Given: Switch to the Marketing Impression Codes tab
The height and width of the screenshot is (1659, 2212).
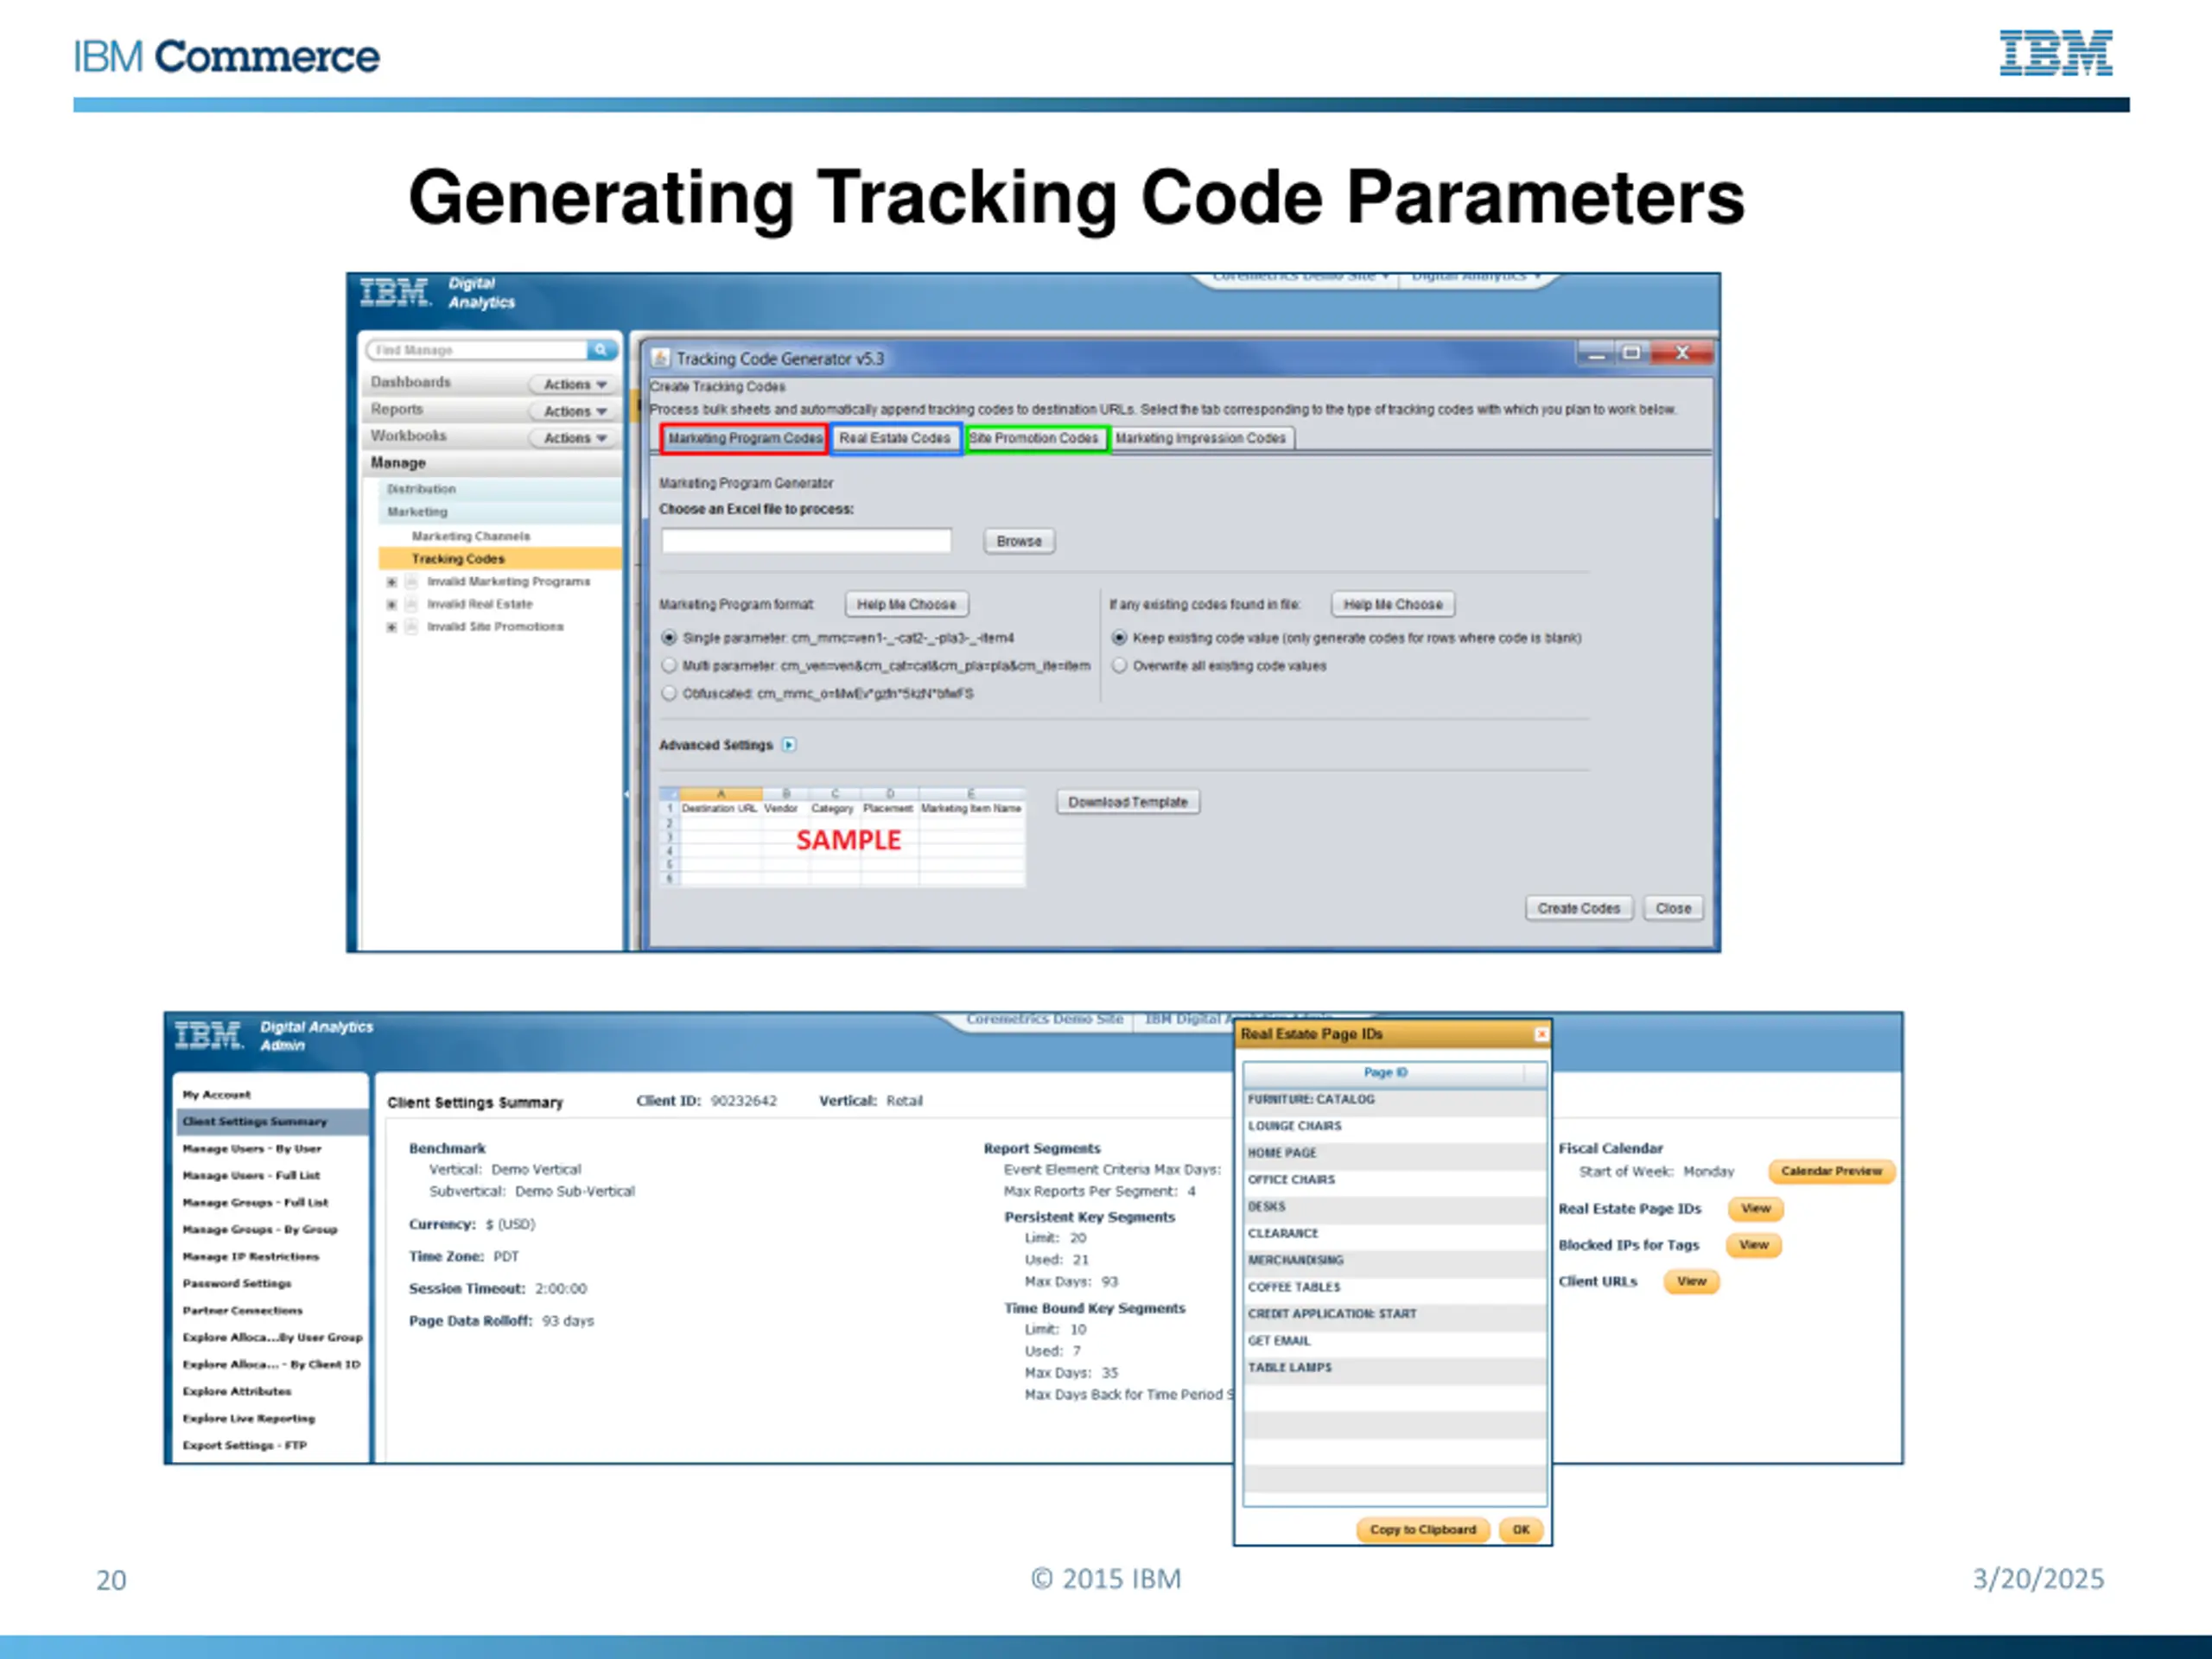Looking at the screenshot, I should [1201, 438].
